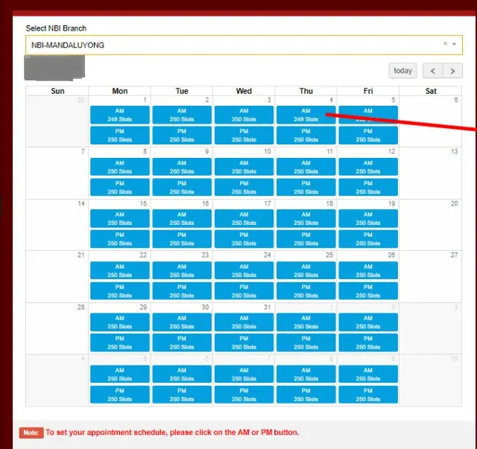Pick the PM slot on Wednesday the 17th
The width and height of the screenshot is (477, 449).
tap(244, 239)
